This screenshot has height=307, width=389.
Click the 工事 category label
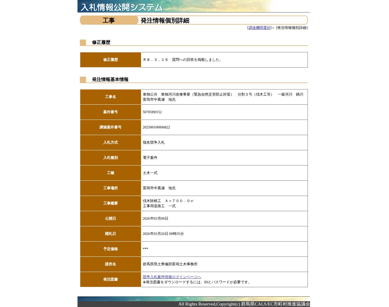point(109,20)
